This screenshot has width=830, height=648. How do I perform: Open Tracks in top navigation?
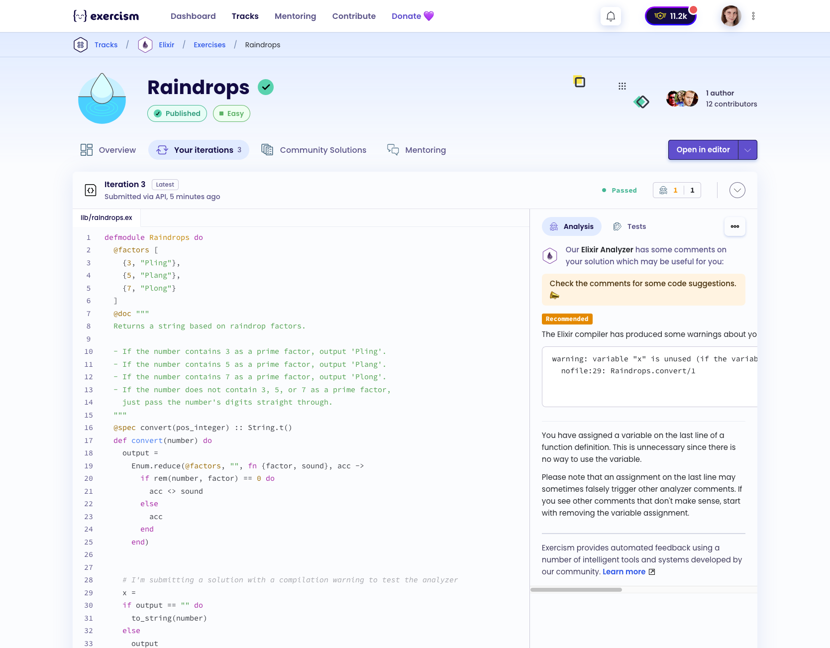pos(245,16)
